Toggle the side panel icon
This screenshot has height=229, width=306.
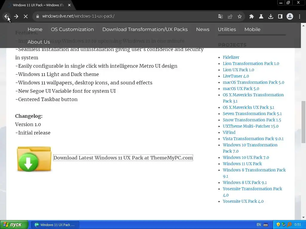[x=280, y=16]
